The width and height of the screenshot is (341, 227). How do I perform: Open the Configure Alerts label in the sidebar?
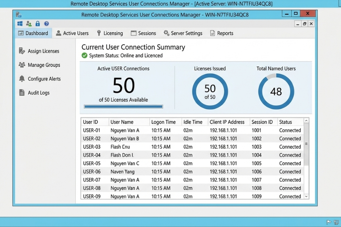pyautogui.click(x=44, y=79)
